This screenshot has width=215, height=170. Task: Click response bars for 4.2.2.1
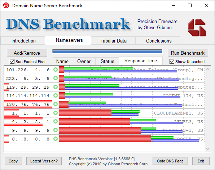point(121,121)
